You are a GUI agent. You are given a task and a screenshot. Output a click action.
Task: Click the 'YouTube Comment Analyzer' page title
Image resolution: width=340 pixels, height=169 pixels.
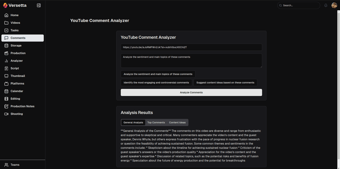[x=100, y=21]
